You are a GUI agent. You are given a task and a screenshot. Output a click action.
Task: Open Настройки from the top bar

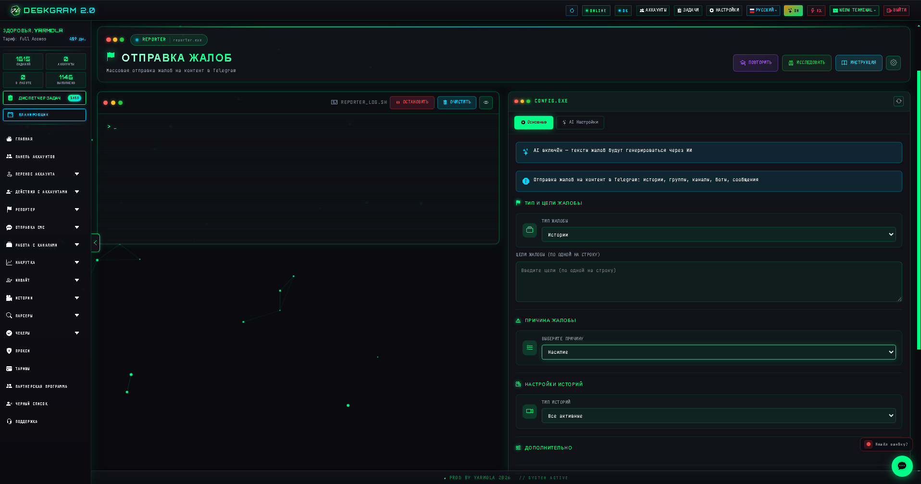coord(724,10)
